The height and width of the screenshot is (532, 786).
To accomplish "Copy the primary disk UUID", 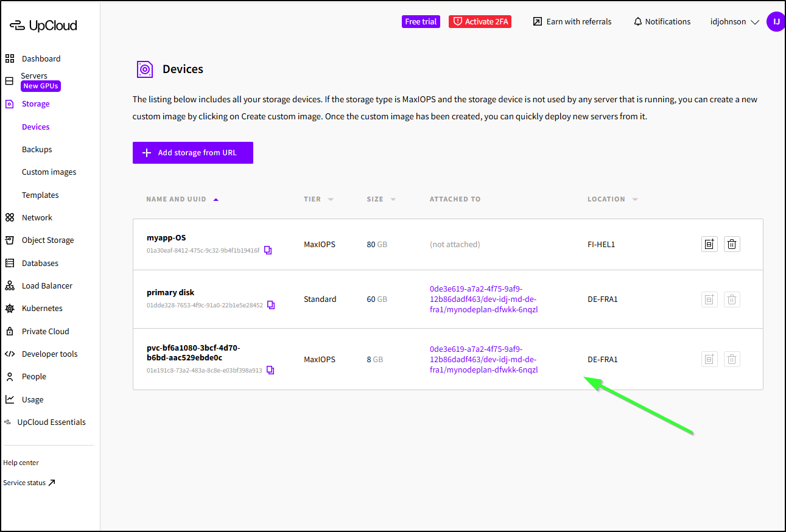I will coord(271,305).
